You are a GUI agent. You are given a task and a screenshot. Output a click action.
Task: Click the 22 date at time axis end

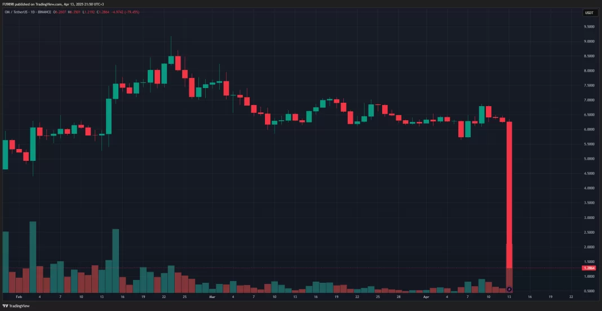(571, 296)
